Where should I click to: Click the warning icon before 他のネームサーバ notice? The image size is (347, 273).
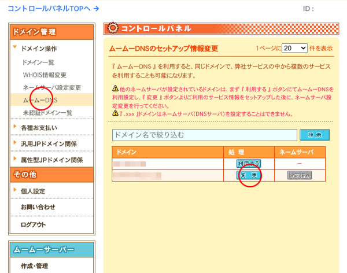point(115,88)
